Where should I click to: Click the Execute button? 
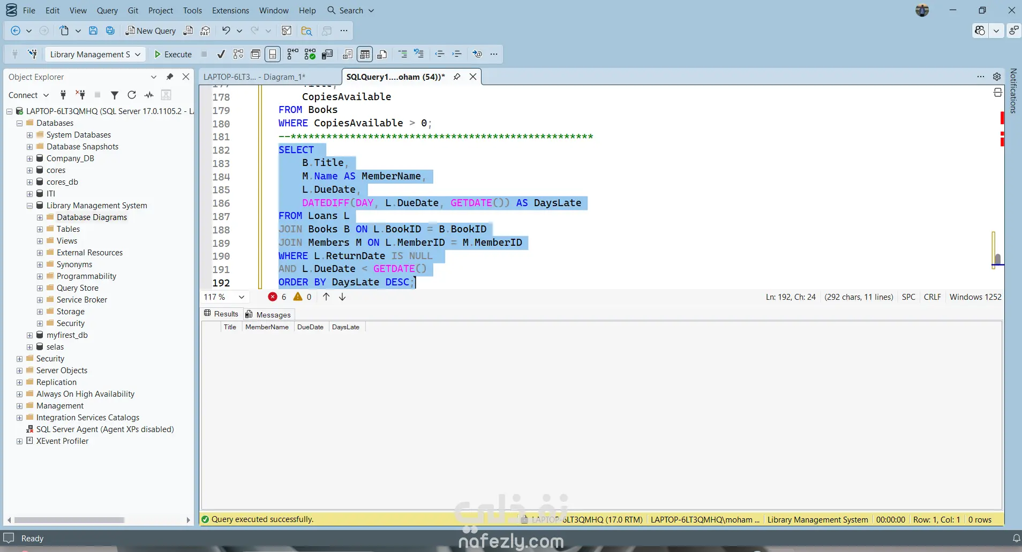[172, 54]
